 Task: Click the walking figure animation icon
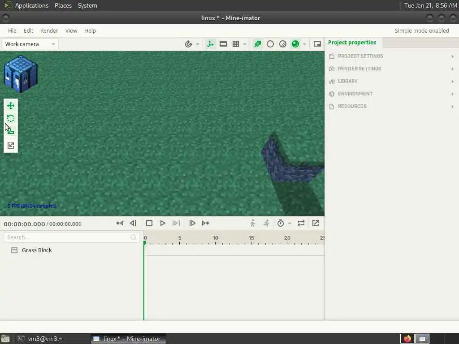[253, 223]
